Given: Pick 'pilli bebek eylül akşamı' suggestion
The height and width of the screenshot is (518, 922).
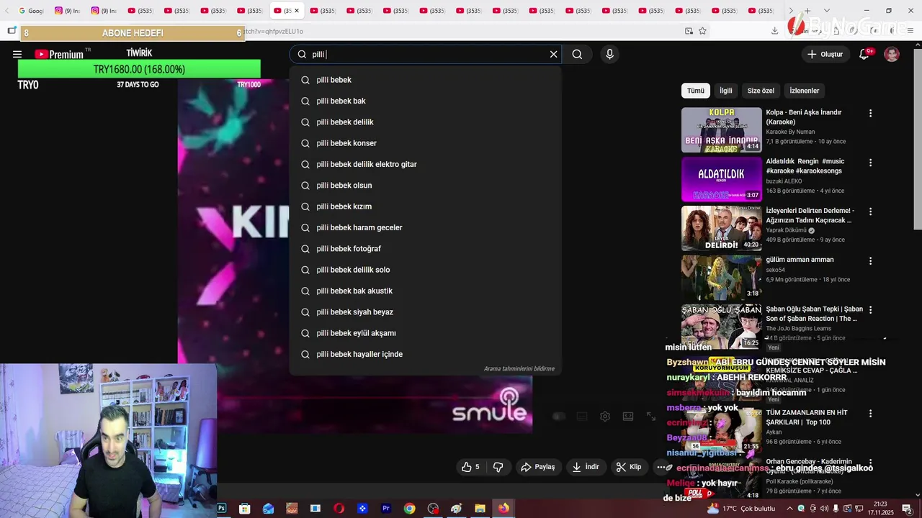Looking at the screenshot, I should pyautogui.click(x=425, y=333).
